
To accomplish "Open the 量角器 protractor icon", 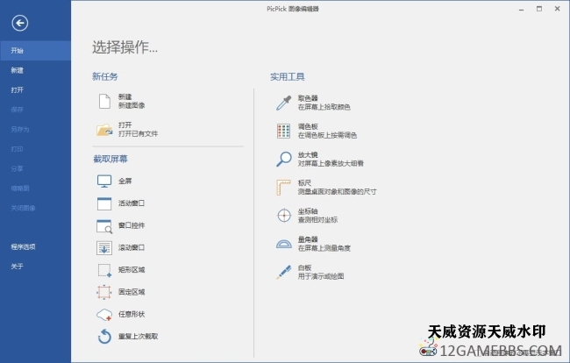I will [283, 243].
